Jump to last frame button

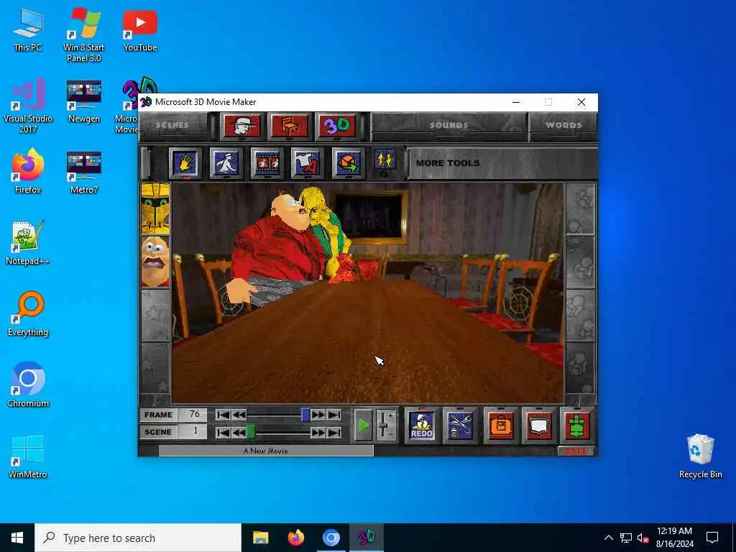tap(334, 415)
